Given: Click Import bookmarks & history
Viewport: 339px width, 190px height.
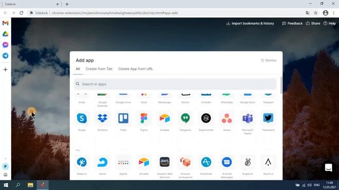Looking at the screenshot, I should tap(250, 23).
